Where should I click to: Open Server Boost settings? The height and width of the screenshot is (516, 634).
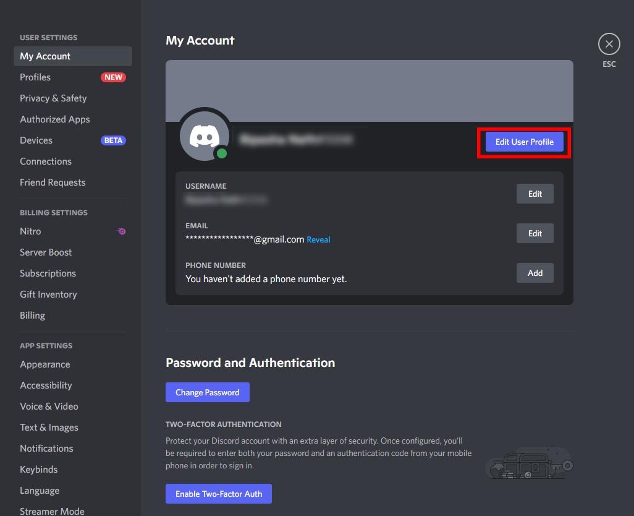pos(46,252)
